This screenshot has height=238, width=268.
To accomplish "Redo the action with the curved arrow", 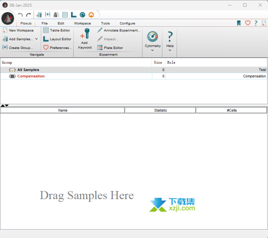I will click(29, 15).
